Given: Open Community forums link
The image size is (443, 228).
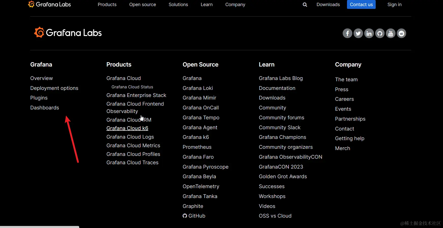Looking at the screenshot, I should click(x=281, y=118).
